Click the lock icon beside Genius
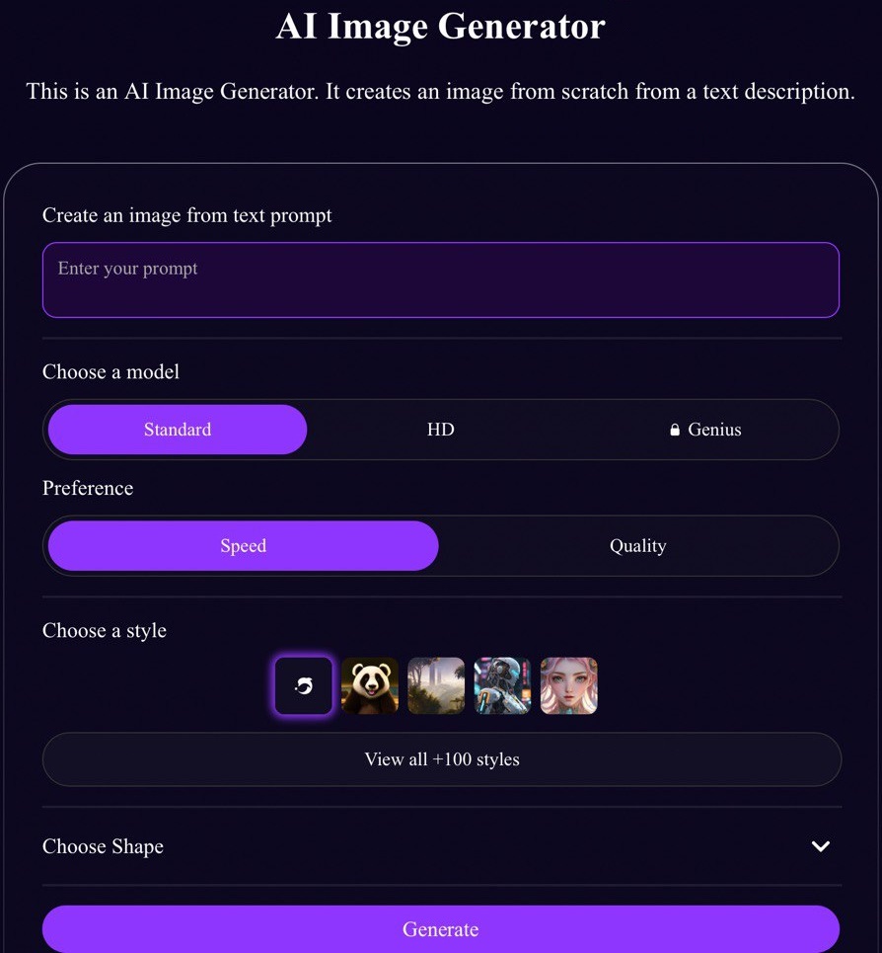Viewport: 882px width, 953px height. [x=675, y=430]
